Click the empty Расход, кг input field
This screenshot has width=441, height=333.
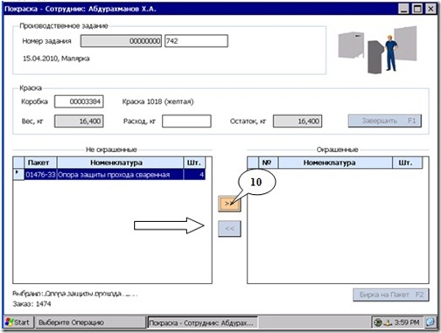[x=186, y=121]
